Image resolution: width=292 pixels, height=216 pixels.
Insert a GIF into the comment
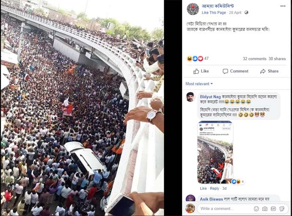(273, 209)
